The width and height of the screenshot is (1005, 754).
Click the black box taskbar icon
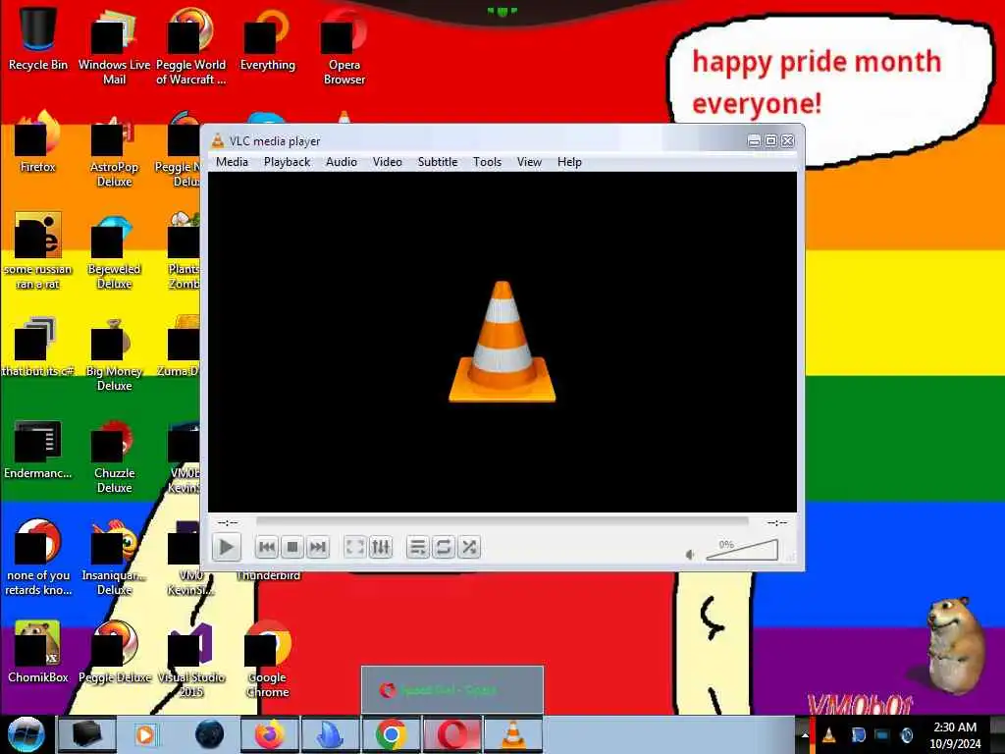(87, 734)
